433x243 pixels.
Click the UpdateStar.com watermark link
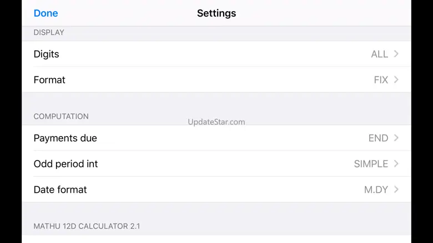point(216,122)
